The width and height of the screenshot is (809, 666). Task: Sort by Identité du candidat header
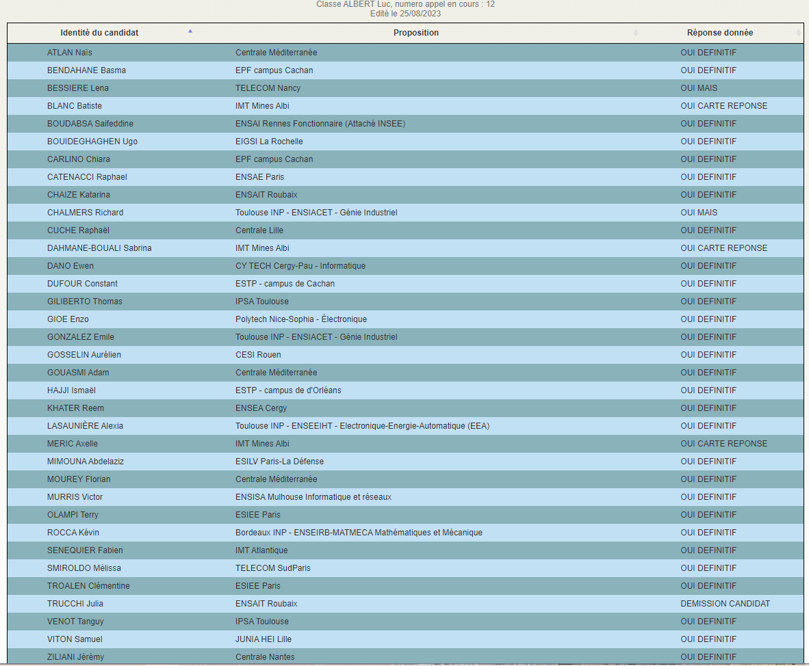(x=99, y=33)
